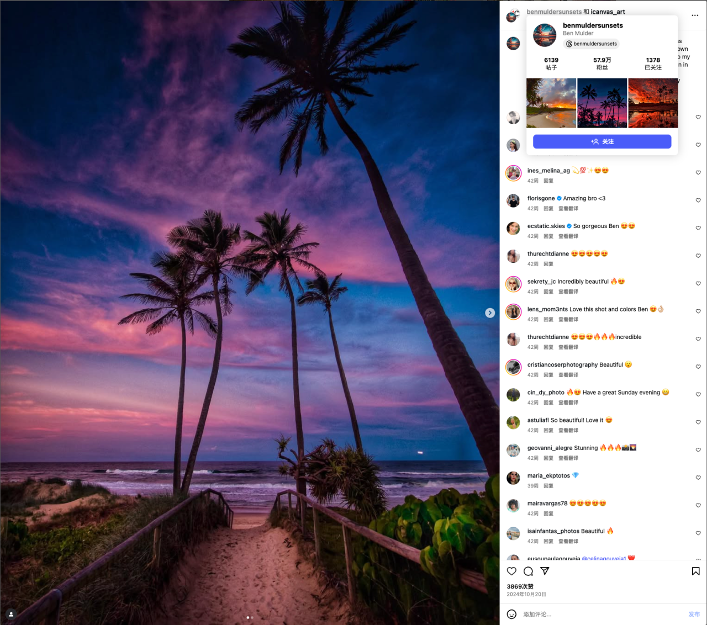Click the add comment input field
Image resolution: width=707 pixels, height=625 pixels.
pyautogui.click(x=602, y=615)
